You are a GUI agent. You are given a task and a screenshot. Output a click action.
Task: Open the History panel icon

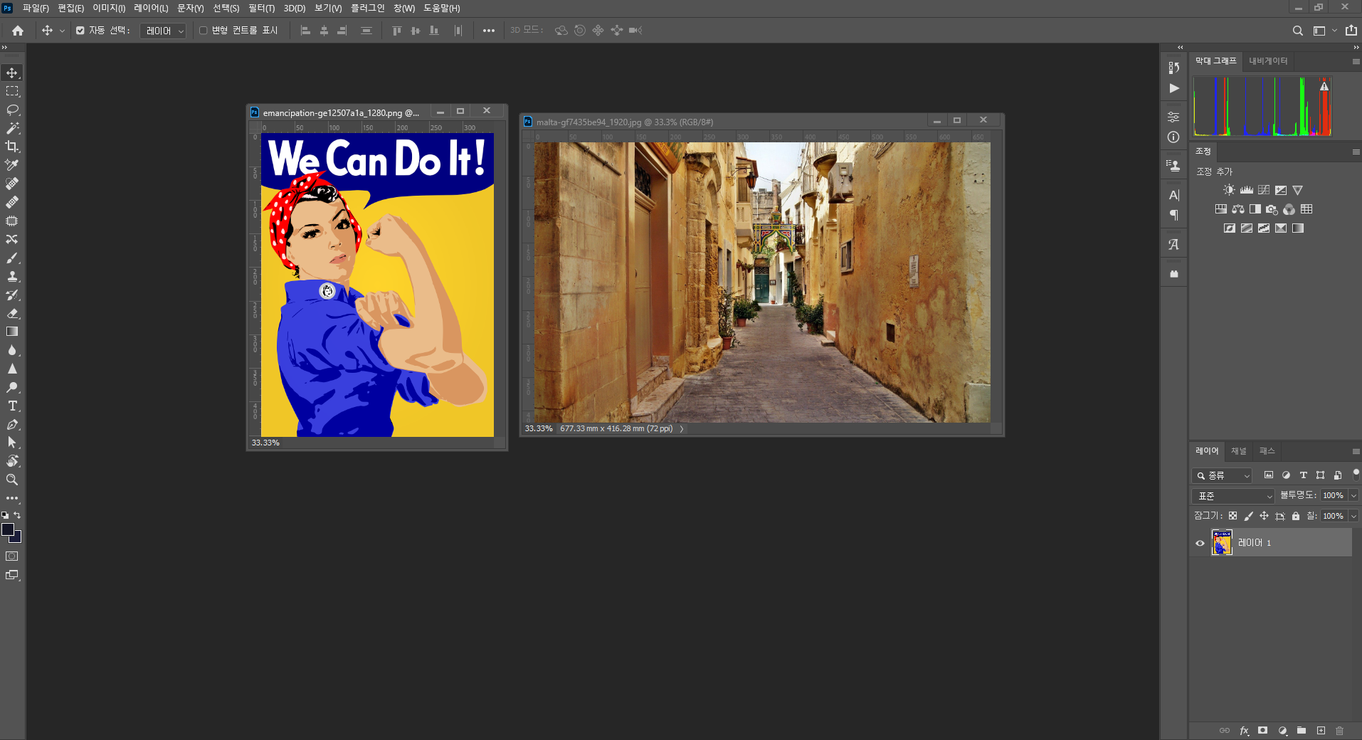tap(1174, 68)
